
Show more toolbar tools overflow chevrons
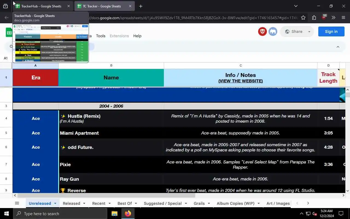[333, 18]
